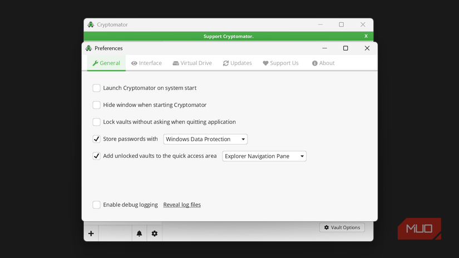This screenshot has height=258, width=459.
Task: Untick Store passwords with checkbox
Action: 96,139
